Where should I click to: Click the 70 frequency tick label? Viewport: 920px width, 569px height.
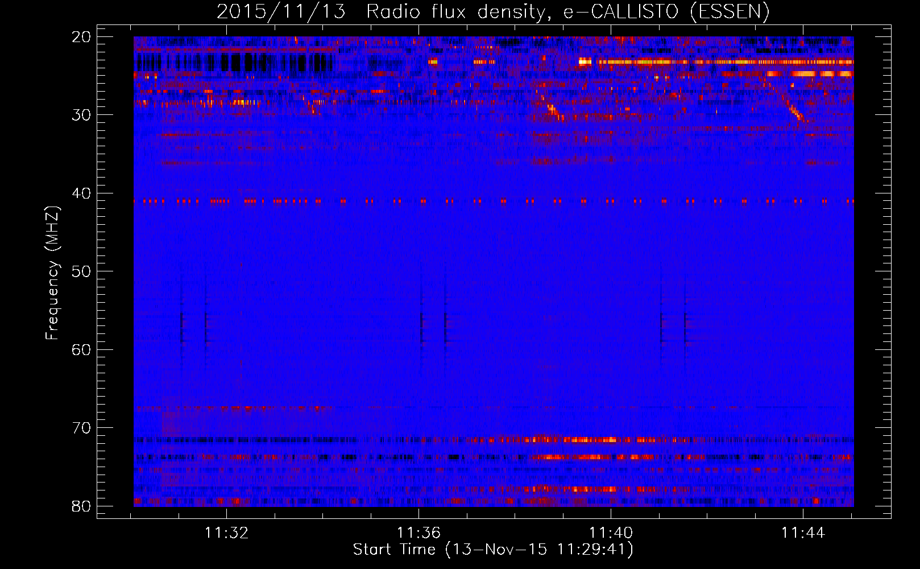pyautogui.click(x=82, y=428)
